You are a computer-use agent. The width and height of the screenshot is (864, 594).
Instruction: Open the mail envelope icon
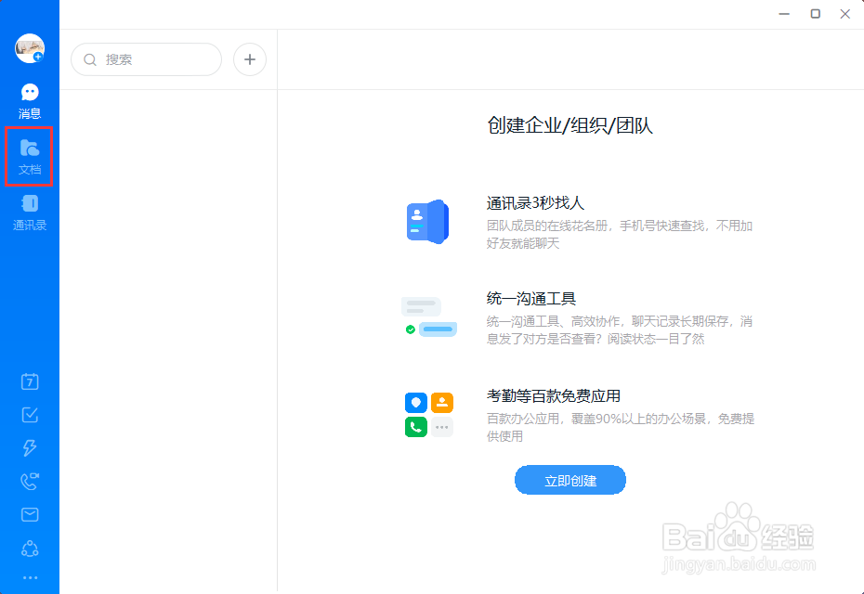click(30, 515)
